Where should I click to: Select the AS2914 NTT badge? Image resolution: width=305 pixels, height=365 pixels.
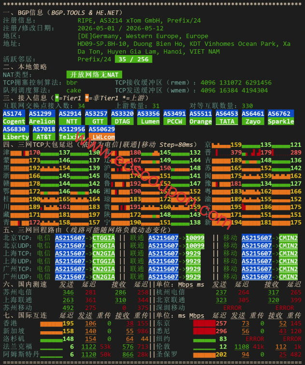click(x=70, y=117)
